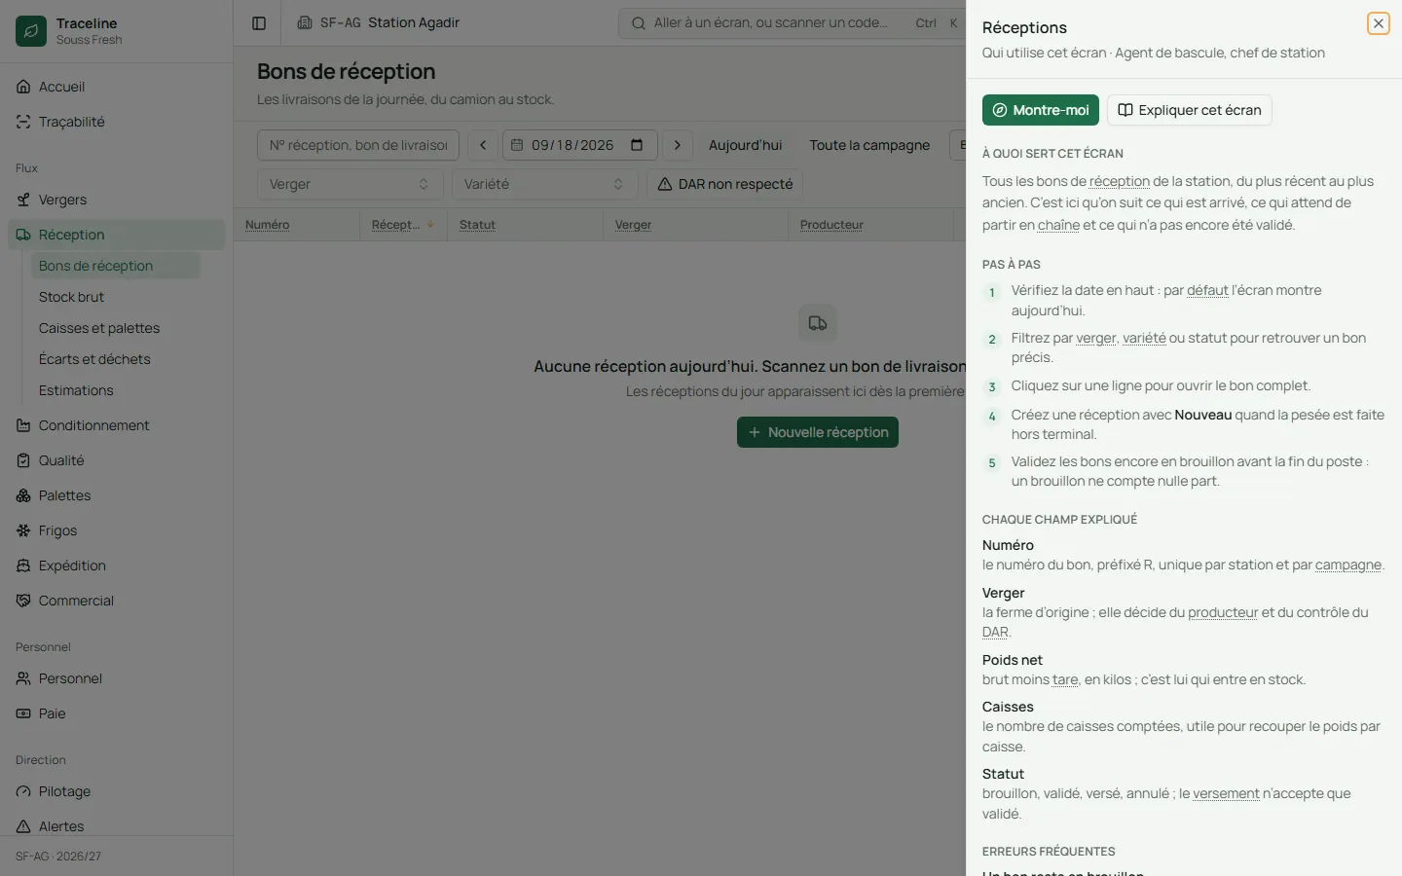Screen dimensions: 1402x876
Task: Focus the screen search or scan field
Action: (x=793, y=23)
